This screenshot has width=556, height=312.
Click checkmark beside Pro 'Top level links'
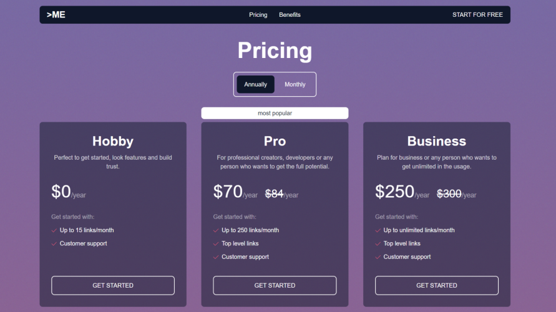tap(216, 243)
